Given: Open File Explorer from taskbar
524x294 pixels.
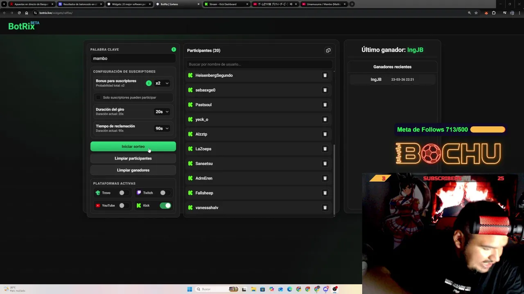Looking at the screenshot, I should [253, 289].
